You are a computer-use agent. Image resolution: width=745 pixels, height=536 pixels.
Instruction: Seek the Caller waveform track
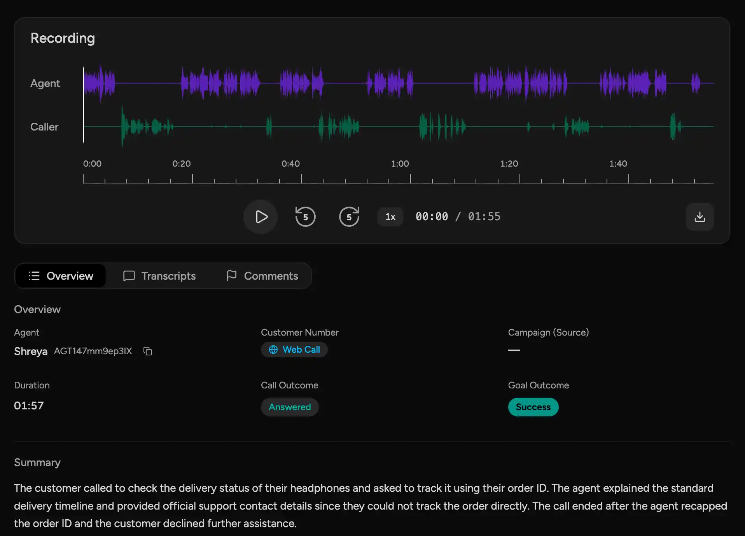pyautogui.click(x=399, y=127)
